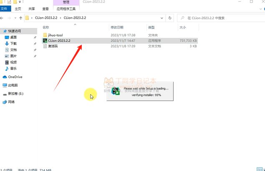Open 网络 in navigation pane
Viewport: 265px width, 171px height.
(11, 102)
